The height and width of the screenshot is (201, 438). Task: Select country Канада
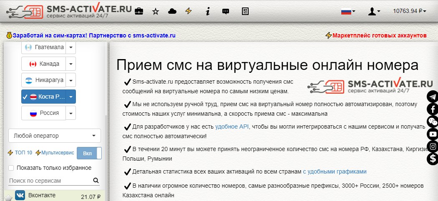click(x=43, y=64)
